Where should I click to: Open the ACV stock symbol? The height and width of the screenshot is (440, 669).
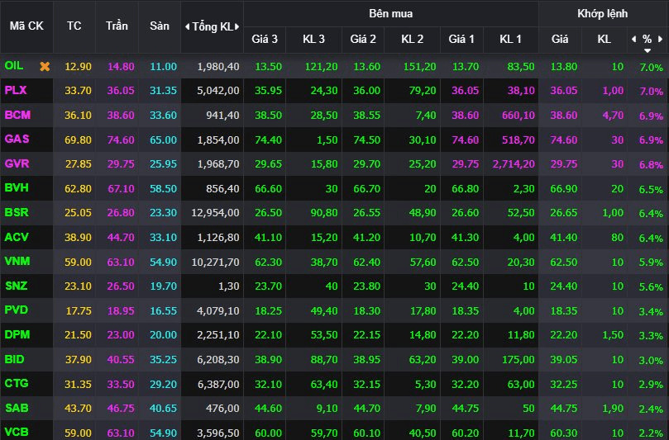click(17, 237)
